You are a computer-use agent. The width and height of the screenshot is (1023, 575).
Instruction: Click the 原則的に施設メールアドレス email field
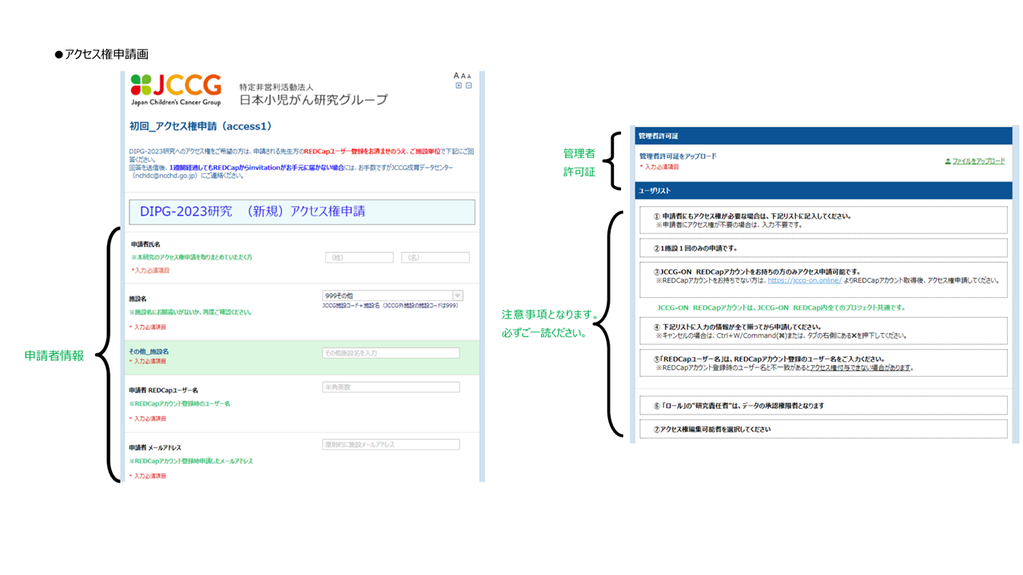tap(391, 445)
